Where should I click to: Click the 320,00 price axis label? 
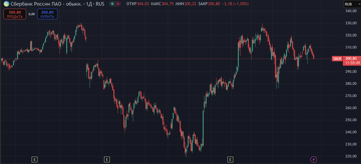(x=351, y=35)
